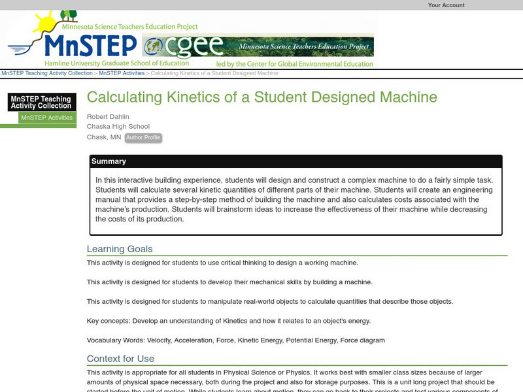Click the MnSTEP logo image
This screenshot has height=392, width=523.
coord(90,45)
